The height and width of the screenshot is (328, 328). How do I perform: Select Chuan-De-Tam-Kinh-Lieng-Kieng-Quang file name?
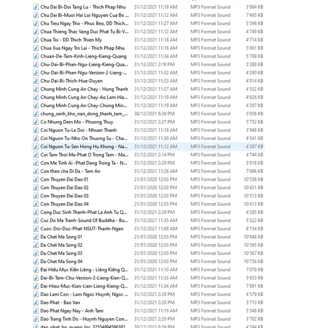point(83,56)
